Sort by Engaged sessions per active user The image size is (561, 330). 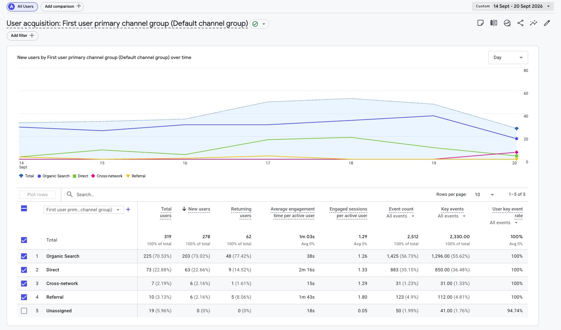pos(348,212)
